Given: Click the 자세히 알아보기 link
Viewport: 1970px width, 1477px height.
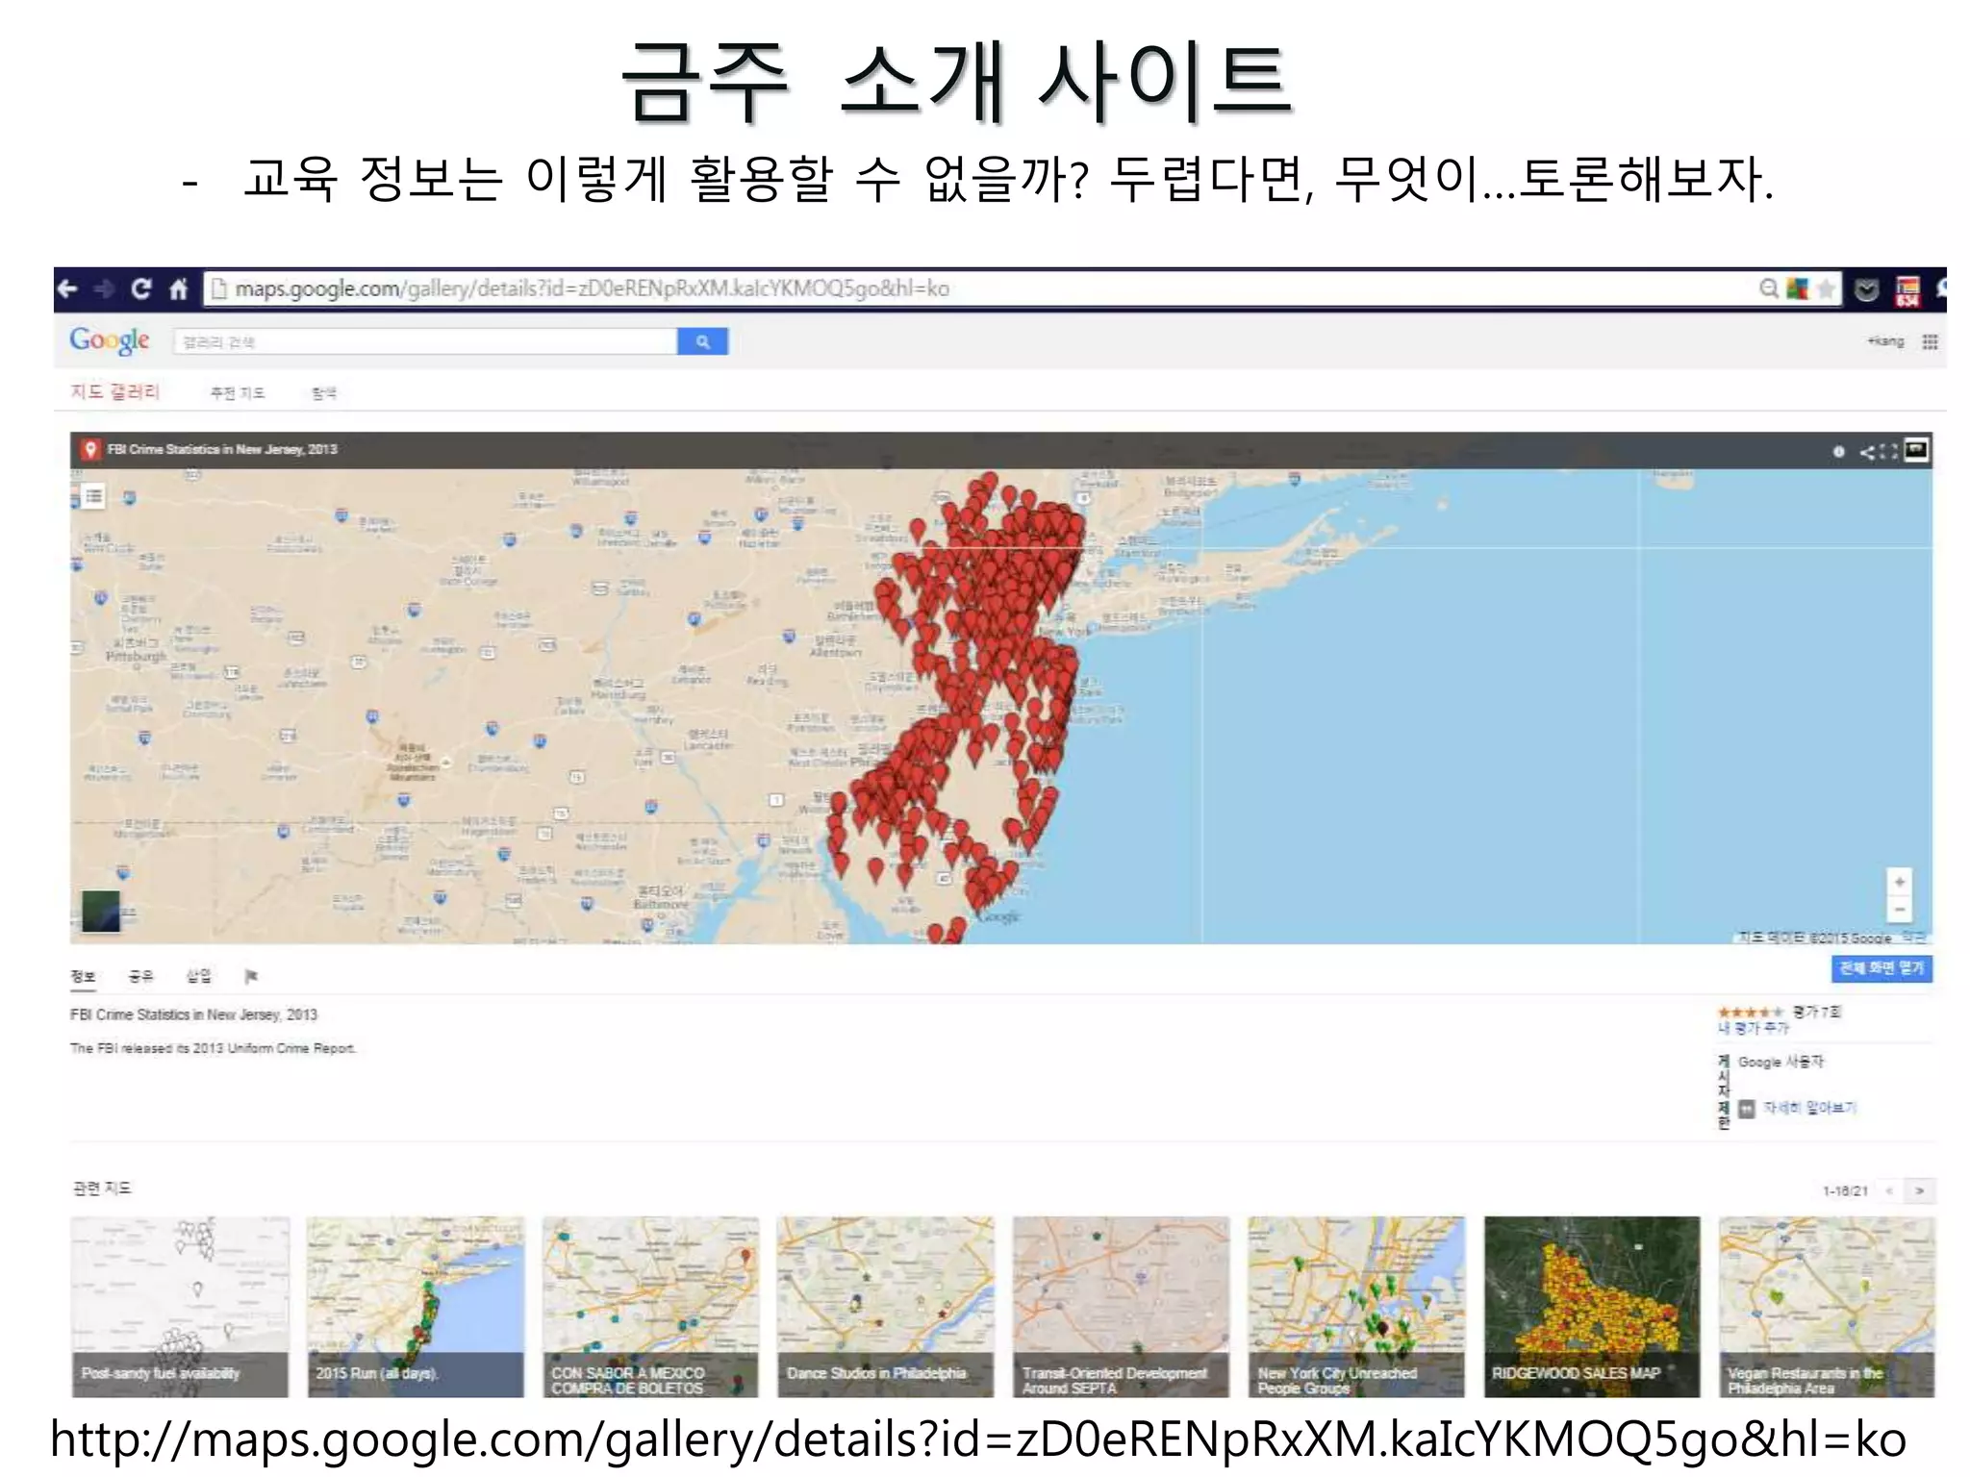Looking at the screenshot, I should pyautogui.click(x=1809, y=1108).
